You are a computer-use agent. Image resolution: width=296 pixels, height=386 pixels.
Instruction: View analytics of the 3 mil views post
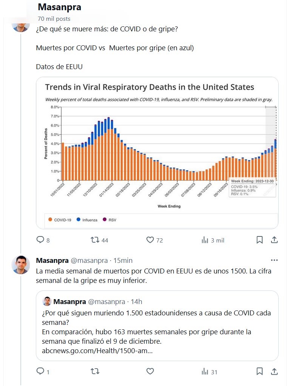click(205, 240)
